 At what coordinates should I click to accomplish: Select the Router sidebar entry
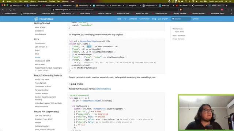[x=38, y=57]
